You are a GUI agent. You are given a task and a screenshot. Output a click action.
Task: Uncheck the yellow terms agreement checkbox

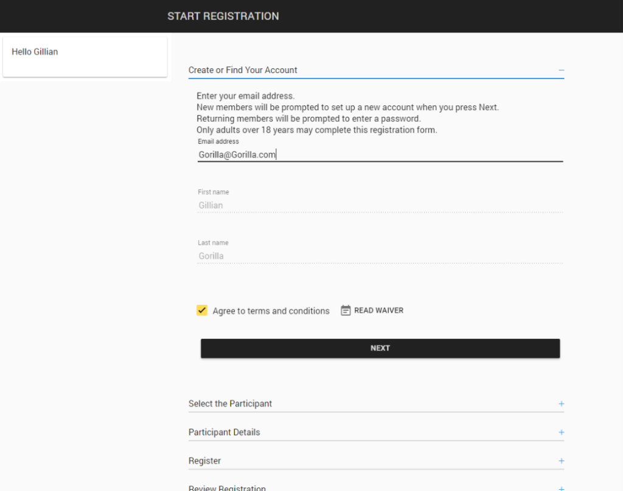(x=202, y=310)
